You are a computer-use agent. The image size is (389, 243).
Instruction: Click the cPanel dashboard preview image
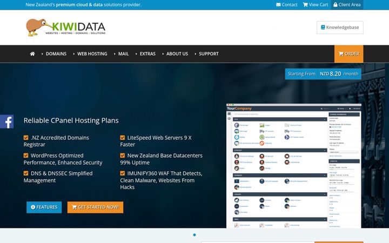(294, 166)
